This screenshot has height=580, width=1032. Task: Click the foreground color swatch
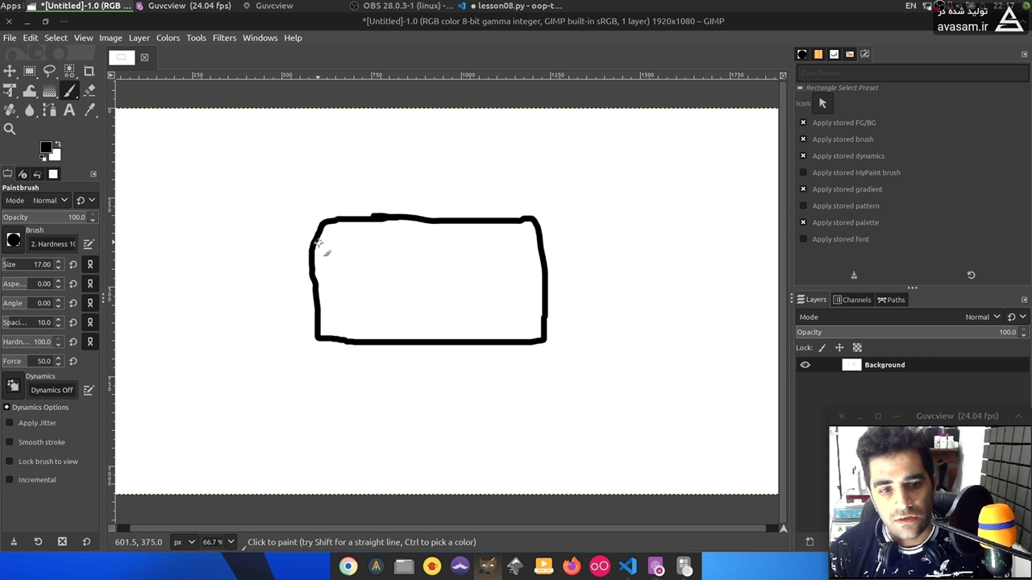point(46,147)
